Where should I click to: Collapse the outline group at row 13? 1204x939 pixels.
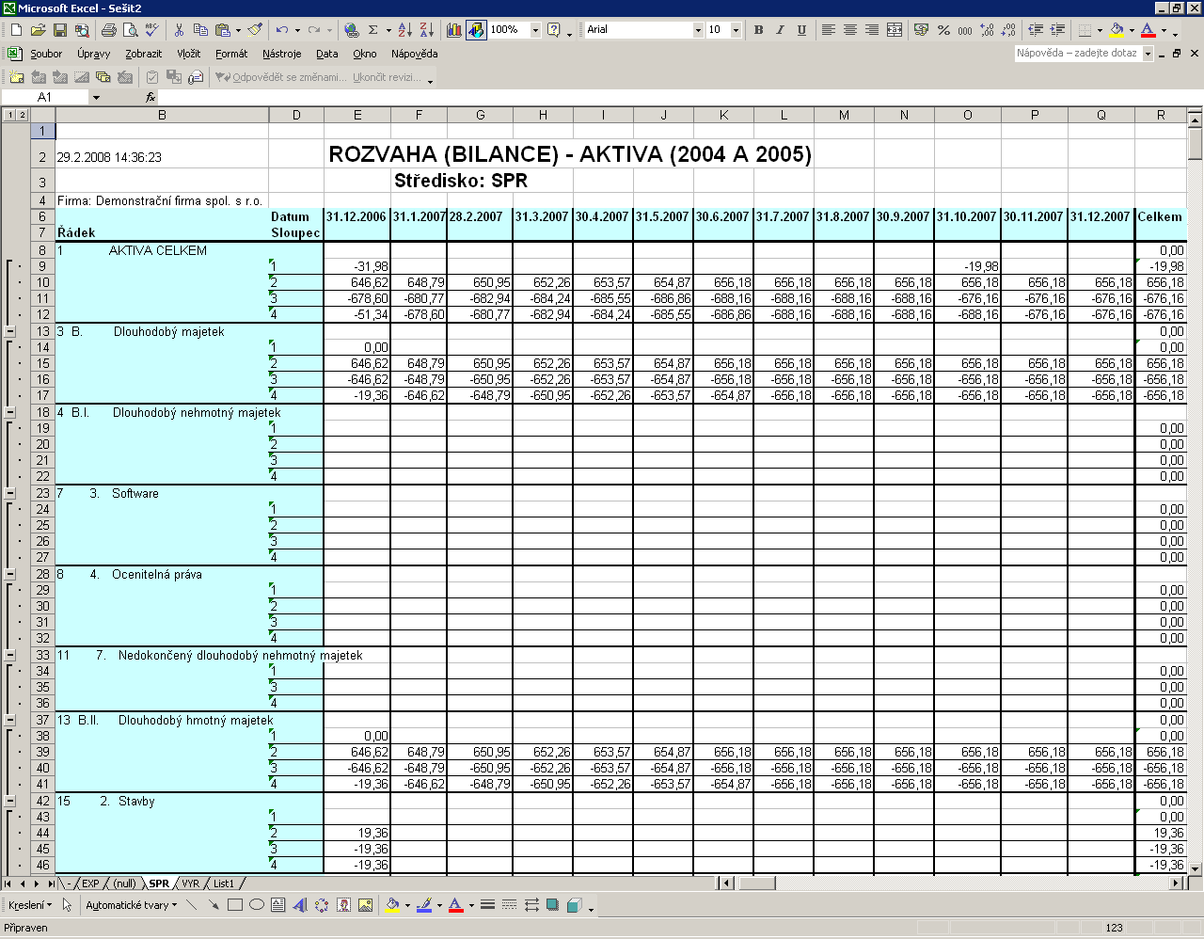tap(10, 331)
